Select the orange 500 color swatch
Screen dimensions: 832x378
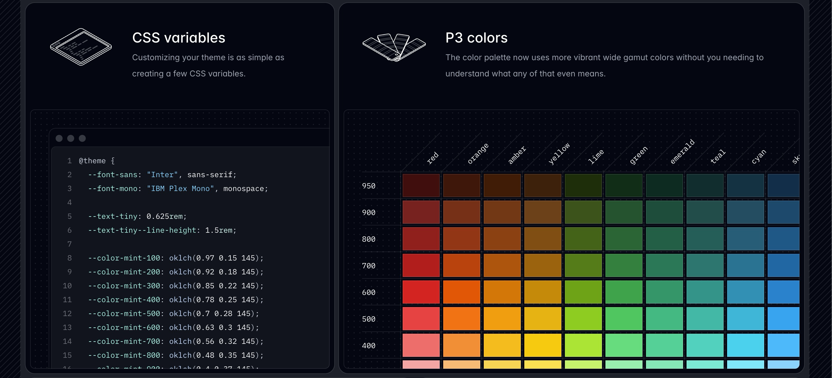click(x=461, y=319)
